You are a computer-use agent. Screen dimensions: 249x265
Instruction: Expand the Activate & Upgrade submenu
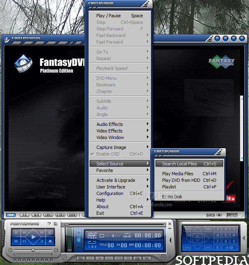click(120, 180)
